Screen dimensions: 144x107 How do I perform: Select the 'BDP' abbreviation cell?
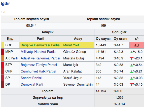pos(12,45)
